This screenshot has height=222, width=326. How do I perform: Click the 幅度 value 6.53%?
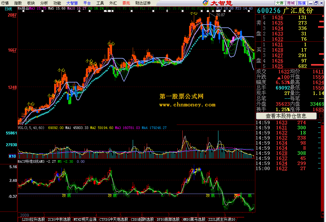(x=283, y=82)
